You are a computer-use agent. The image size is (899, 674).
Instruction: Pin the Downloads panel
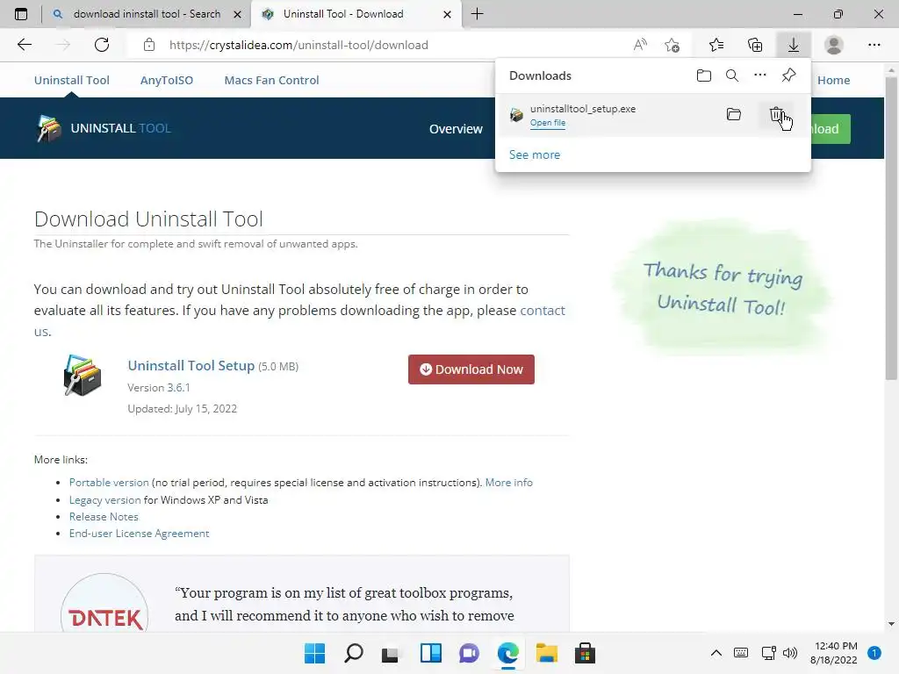[788, 75]
